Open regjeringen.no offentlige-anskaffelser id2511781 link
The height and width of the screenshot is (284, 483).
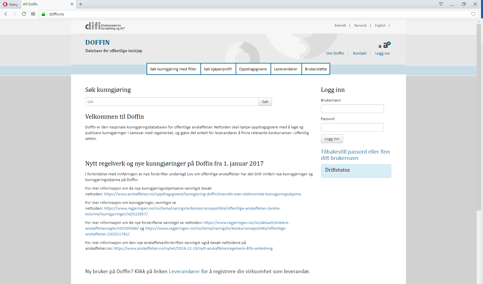tap(186, 231)
